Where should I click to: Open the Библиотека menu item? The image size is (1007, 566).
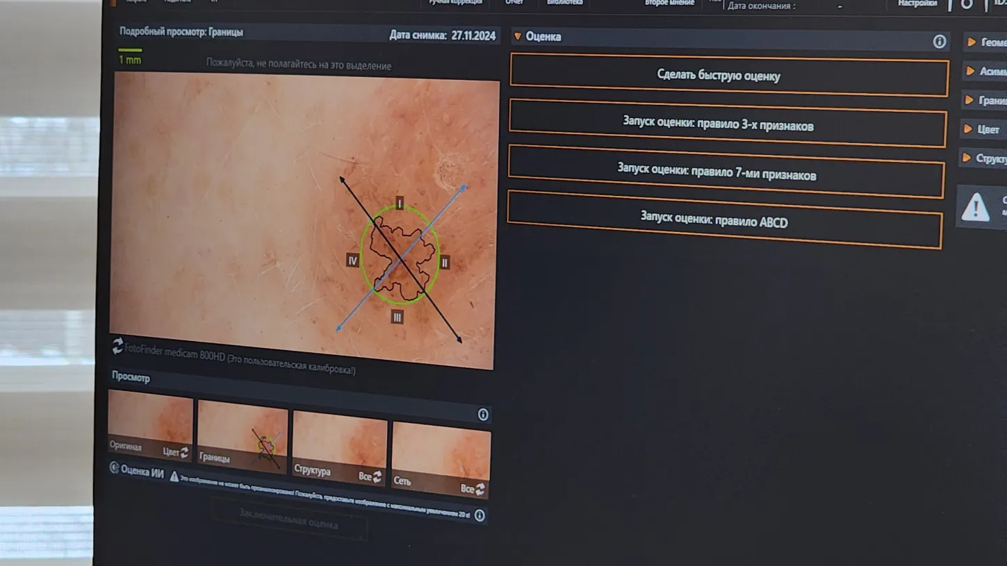click(x=564, y=3)
